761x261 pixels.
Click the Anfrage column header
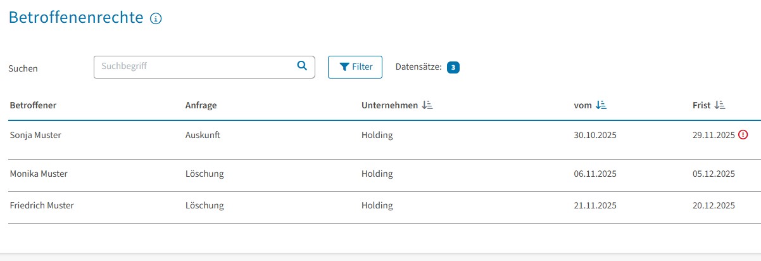point(201,105)
